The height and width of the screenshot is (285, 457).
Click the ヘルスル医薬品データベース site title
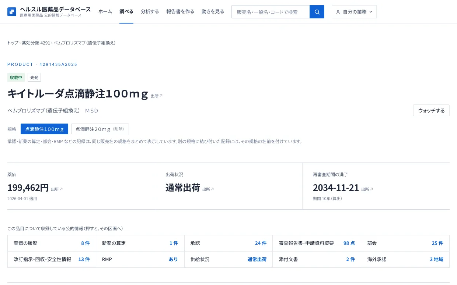pos(55,9)
